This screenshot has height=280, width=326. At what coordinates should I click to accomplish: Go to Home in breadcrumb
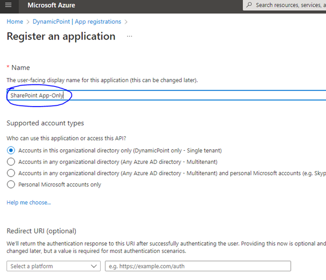click(x=15, y=22)
